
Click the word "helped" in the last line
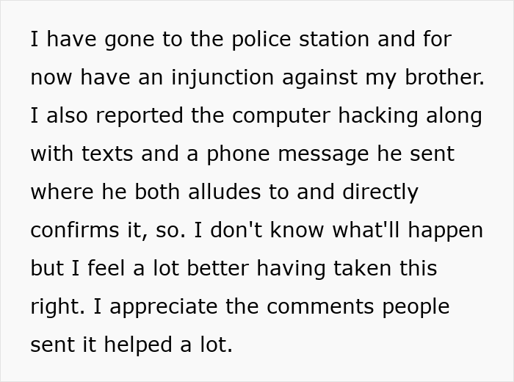coord(142,345)
